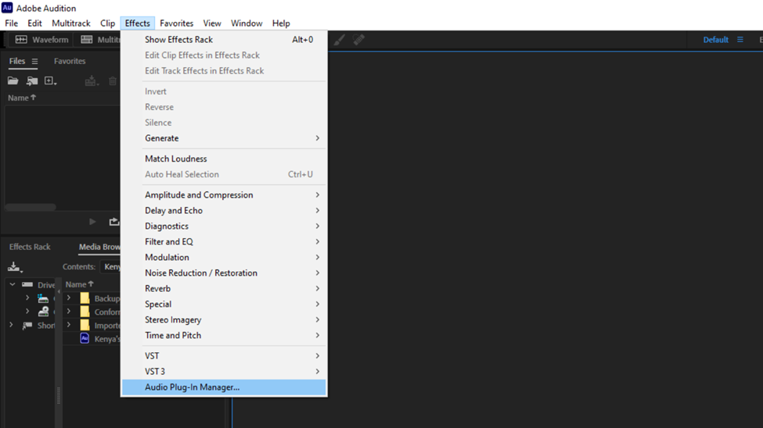Viewport: 763px width, 428px height.
Task: Open the Multitrack menu
Action: coord(71,23)
